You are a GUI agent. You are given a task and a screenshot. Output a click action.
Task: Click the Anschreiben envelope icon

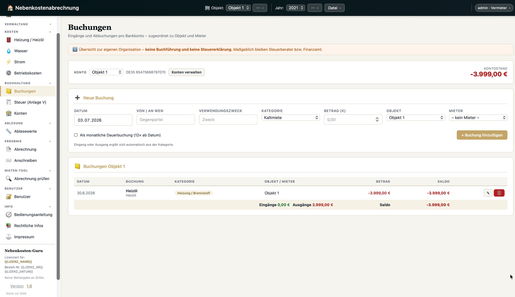pyautogui.click(x=9, y=161)
